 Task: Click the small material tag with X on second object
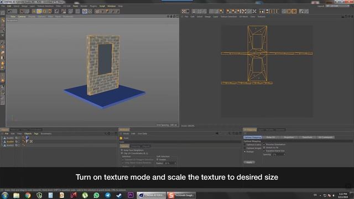pos(31,142)
